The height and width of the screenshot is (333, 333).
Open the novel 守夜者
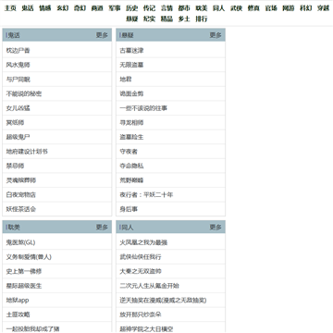129,152
